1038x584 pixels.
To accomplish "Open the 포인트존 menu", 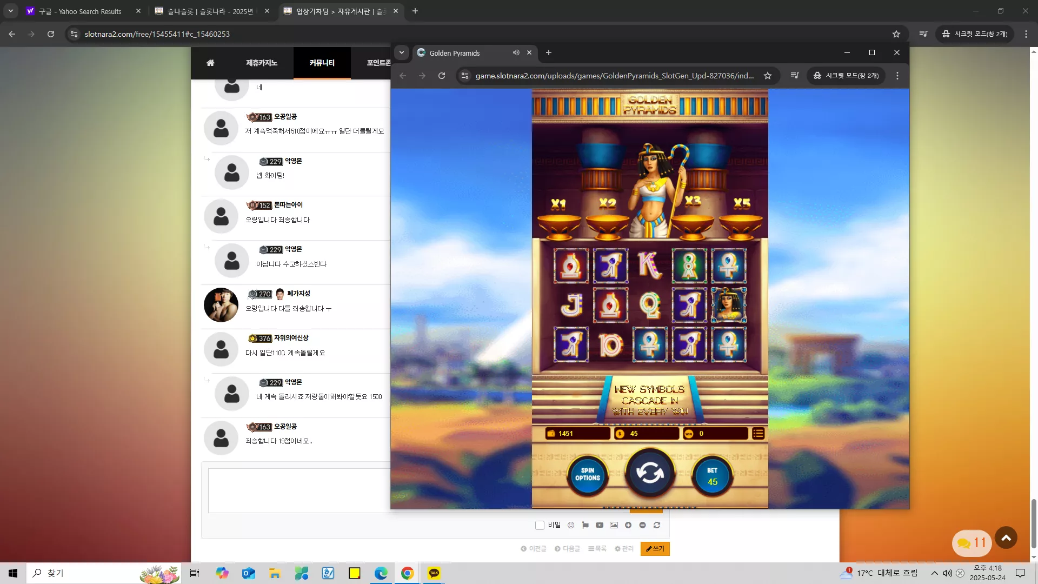I will (x=378, y=63).
